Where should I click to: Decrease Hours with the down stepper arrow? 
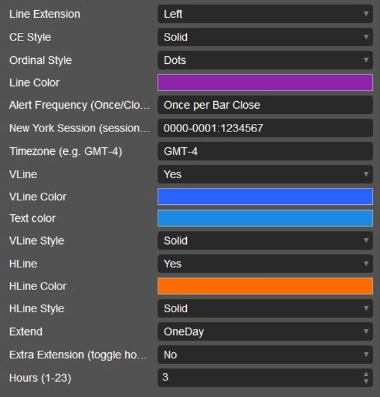click(x=366, y=381)
